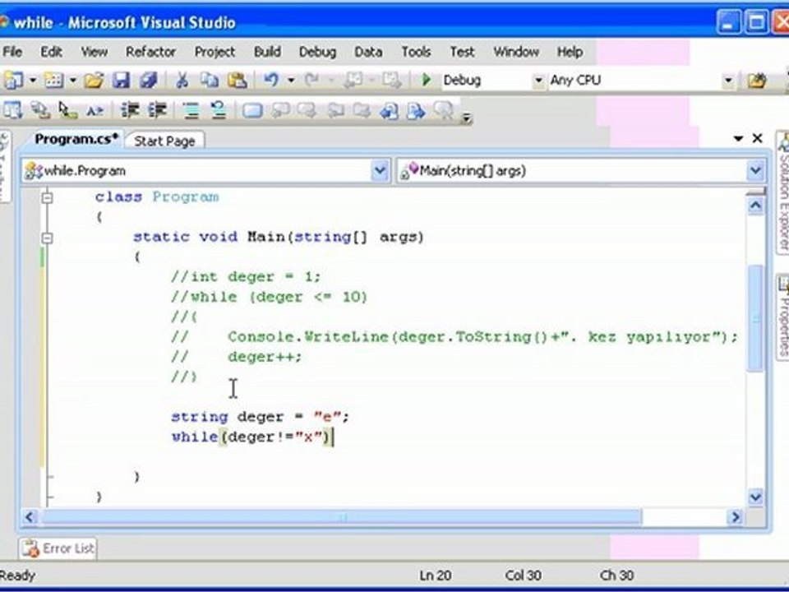Increase line indent with the indent icon

[157, 110]
